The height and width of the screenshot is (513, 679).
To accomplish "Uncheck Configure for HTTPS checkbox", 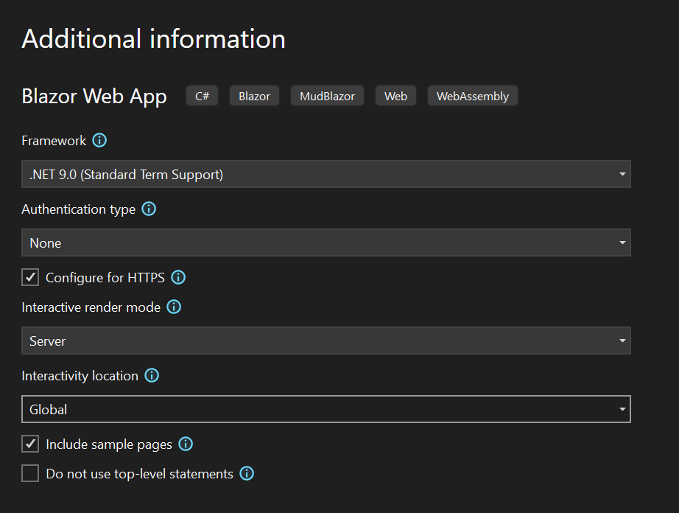I will pos(30,277).
